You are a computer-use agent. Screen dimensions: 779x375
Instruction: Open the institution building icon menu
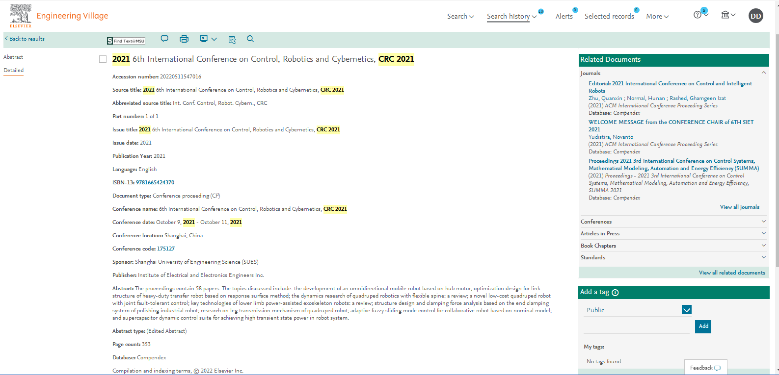(728, 15)
